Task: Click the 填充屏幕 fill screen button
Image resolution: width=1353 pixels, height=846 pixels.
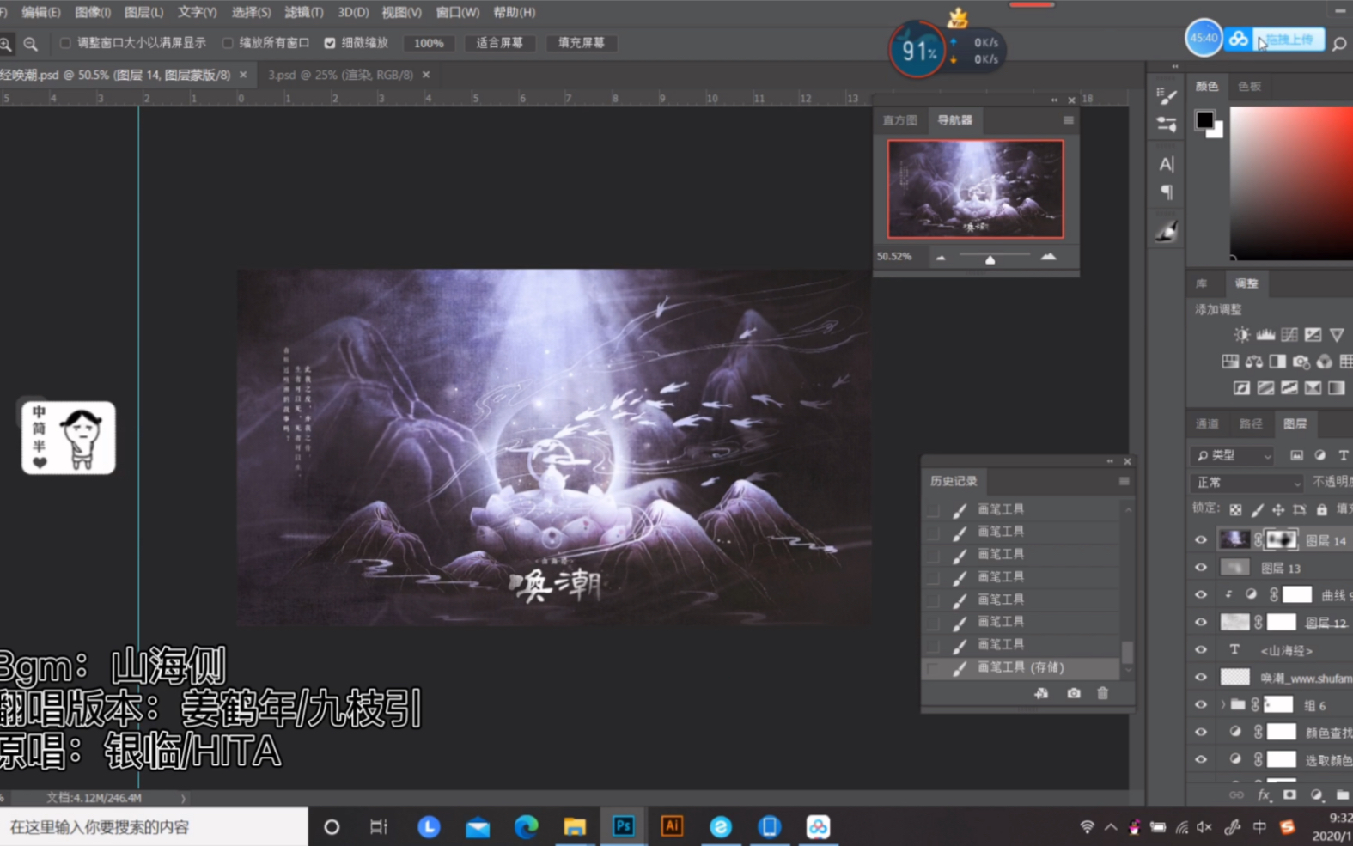Action: (x=581, y=43)
